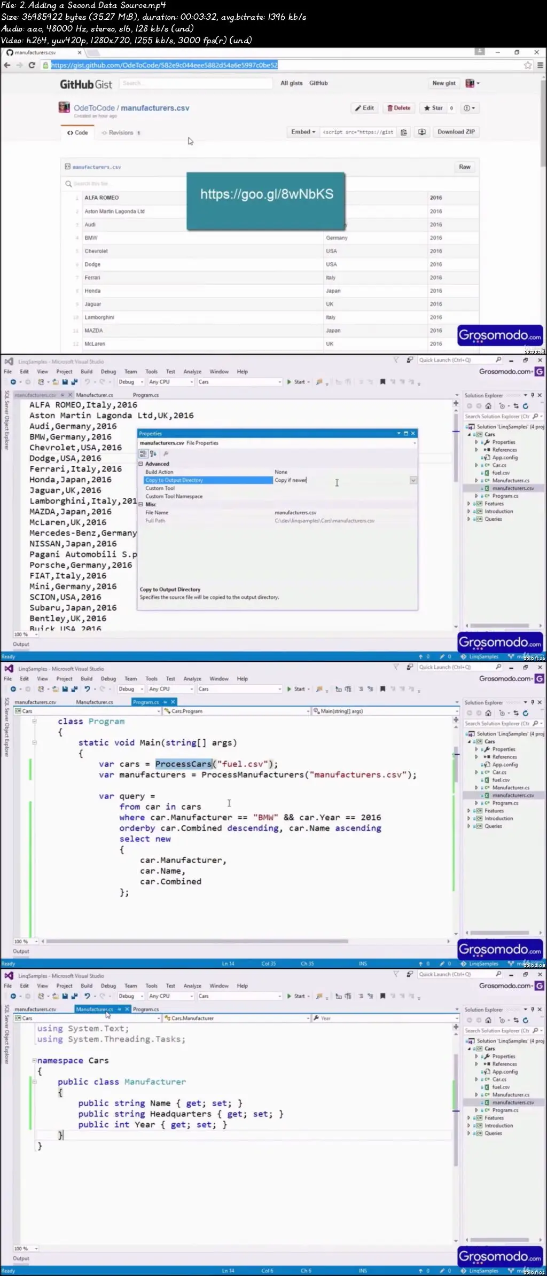Star the manufacturers.csv gist

(x=433, y=108)
